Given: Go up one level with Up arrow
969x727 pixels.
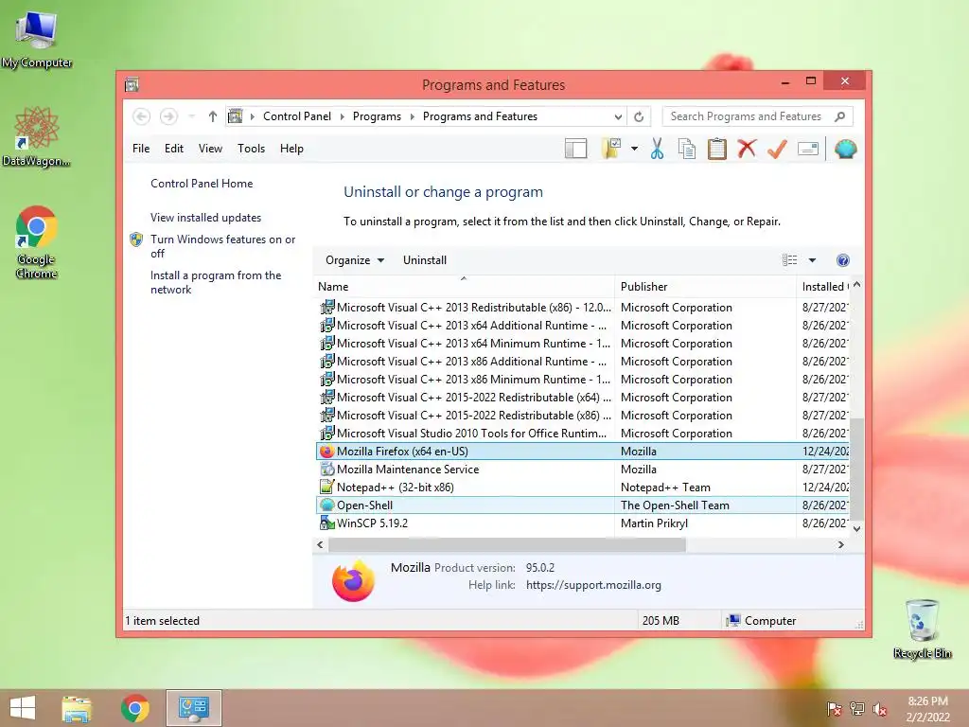Looking at the screenshot, I should coord(213,116).
